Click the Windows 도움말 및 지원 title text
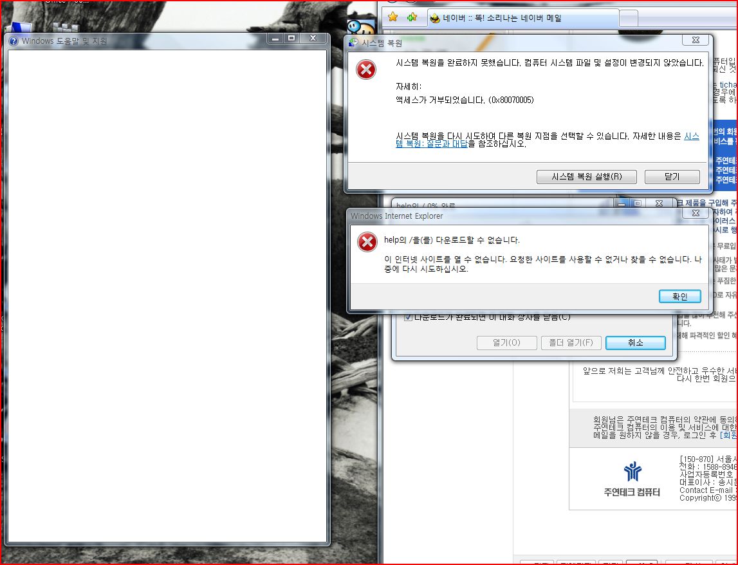 (x=64, y=41)
